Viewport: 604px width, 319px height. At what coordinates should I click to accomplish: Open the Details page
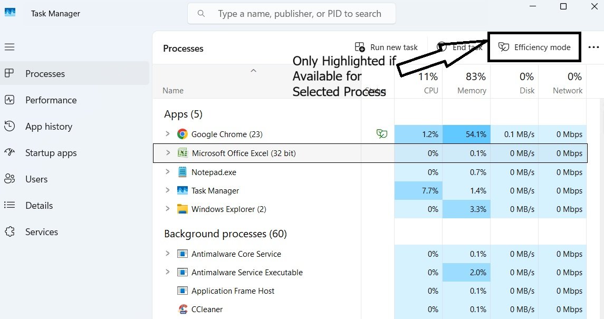pyautogui.click(x=75, y=206)
